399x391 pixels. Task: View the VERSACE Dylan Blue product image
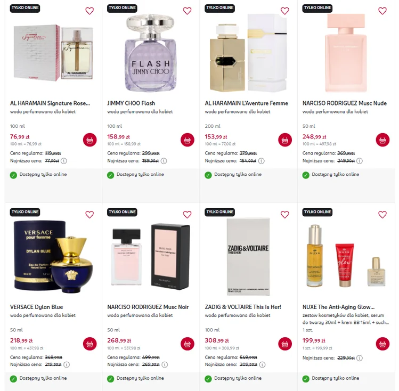(53, 256)
